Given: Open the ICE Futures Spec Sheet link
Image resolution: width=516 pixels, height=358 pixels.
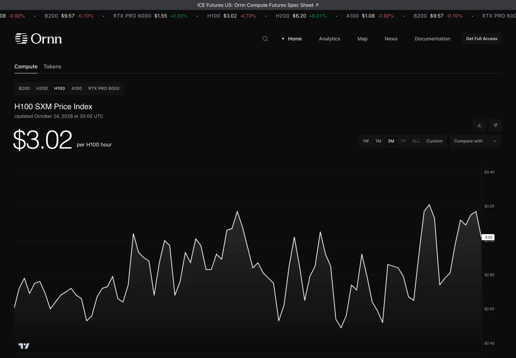Looking at the screenshot, I should point(258,5).
